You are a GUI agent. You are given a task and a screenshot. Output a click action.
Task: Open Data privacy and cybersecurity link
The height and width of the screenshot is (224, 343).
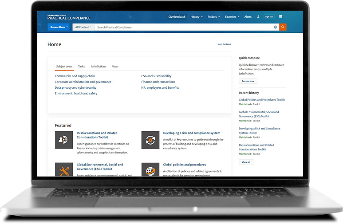click(75, 88)
